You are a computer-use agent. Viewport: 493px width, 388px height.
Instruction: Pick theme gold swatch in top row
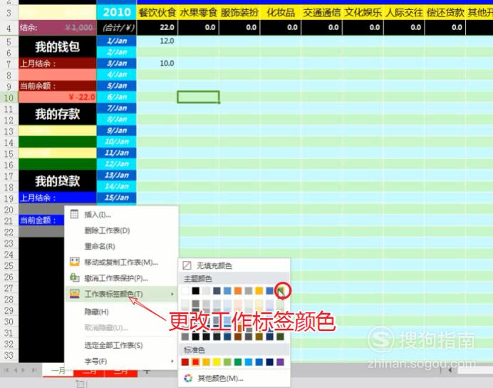(259, 290)
